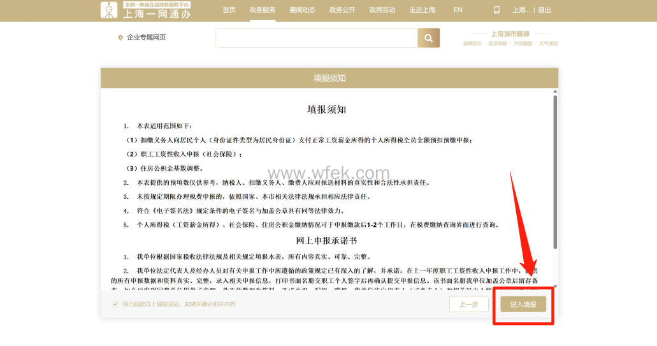The height and width of the screenshot is (346, 657).
Task: Open the 上海... user account link
Action: tap(521, 10)
